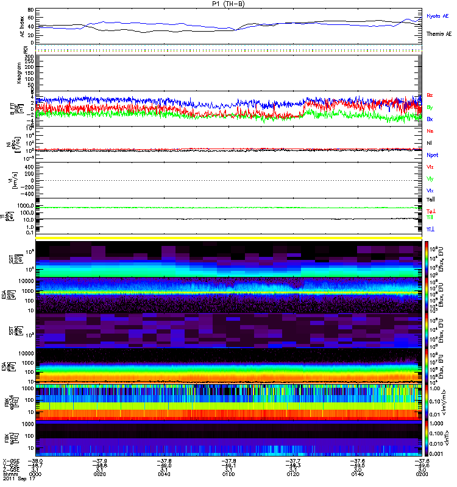Click the FBK electric field mV/m colorbar
The height and width of the screenshot is (487, 457).
click(427, 402)
